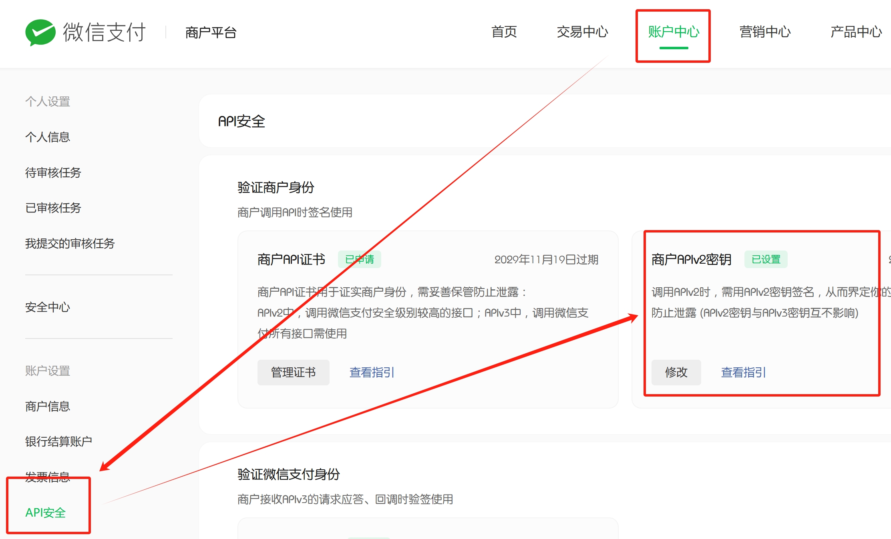Go to 安全中心 in sidebar
This screenshot has width=891, height=539.
48,307
